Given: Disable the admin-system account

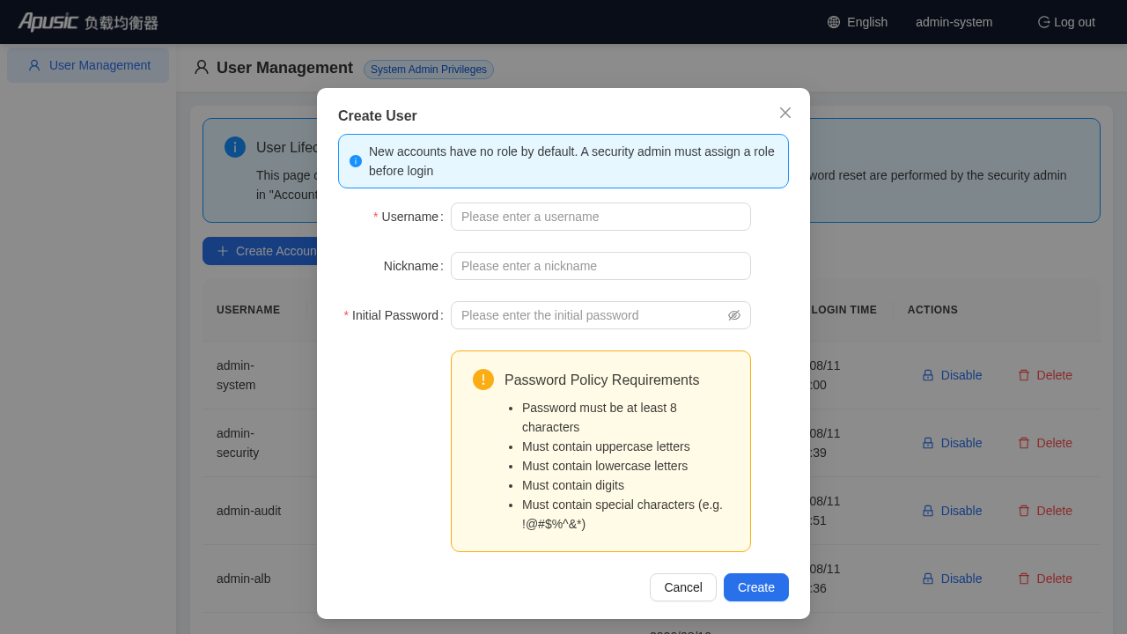Looking at the screenshot, I should [x=952, y=375].
